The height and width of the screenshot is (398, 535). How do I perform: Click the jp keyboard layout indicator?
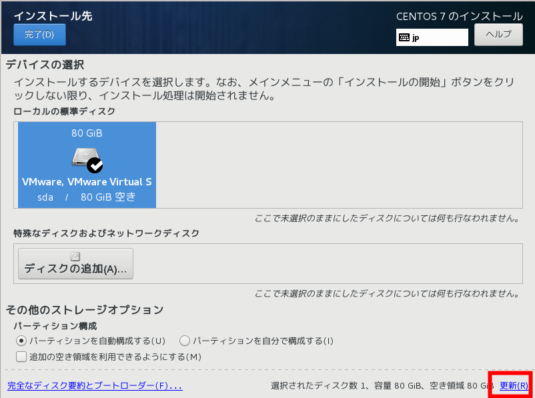click(432, 37)
